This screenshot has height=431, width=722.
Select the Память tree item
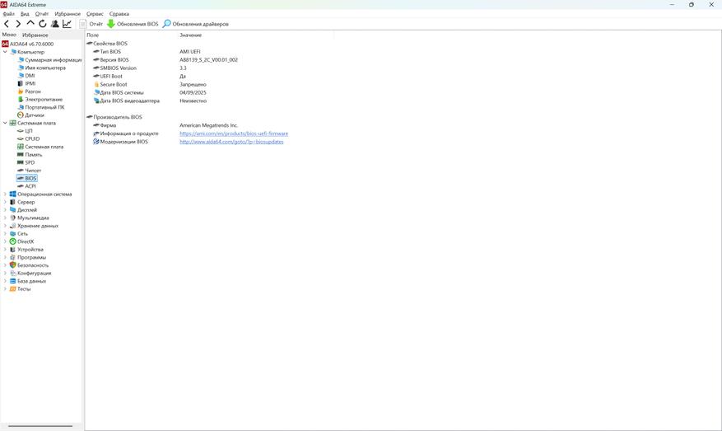pyautogui.click(x=30, y=154)
